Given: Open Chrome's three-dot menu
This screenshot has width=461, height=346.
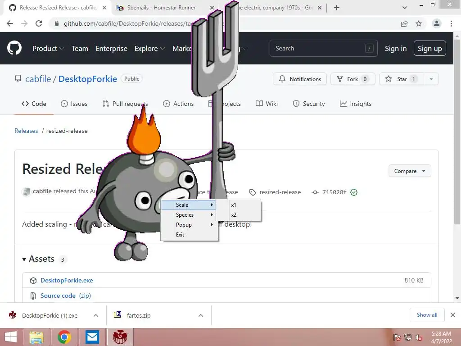Looking at the screenshot, I should click(451, 23).
